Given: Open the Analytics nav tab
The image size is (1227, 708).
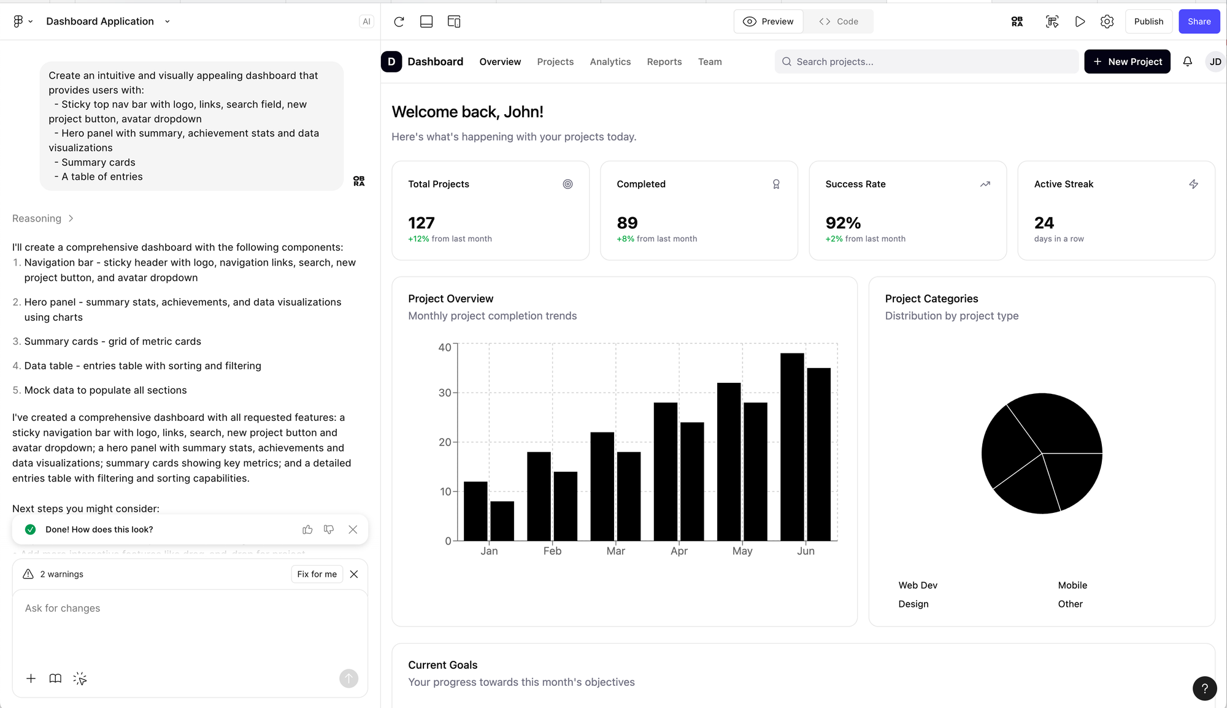Looking at the screenshot, I should pyautogui.click(x=610, y=61).
